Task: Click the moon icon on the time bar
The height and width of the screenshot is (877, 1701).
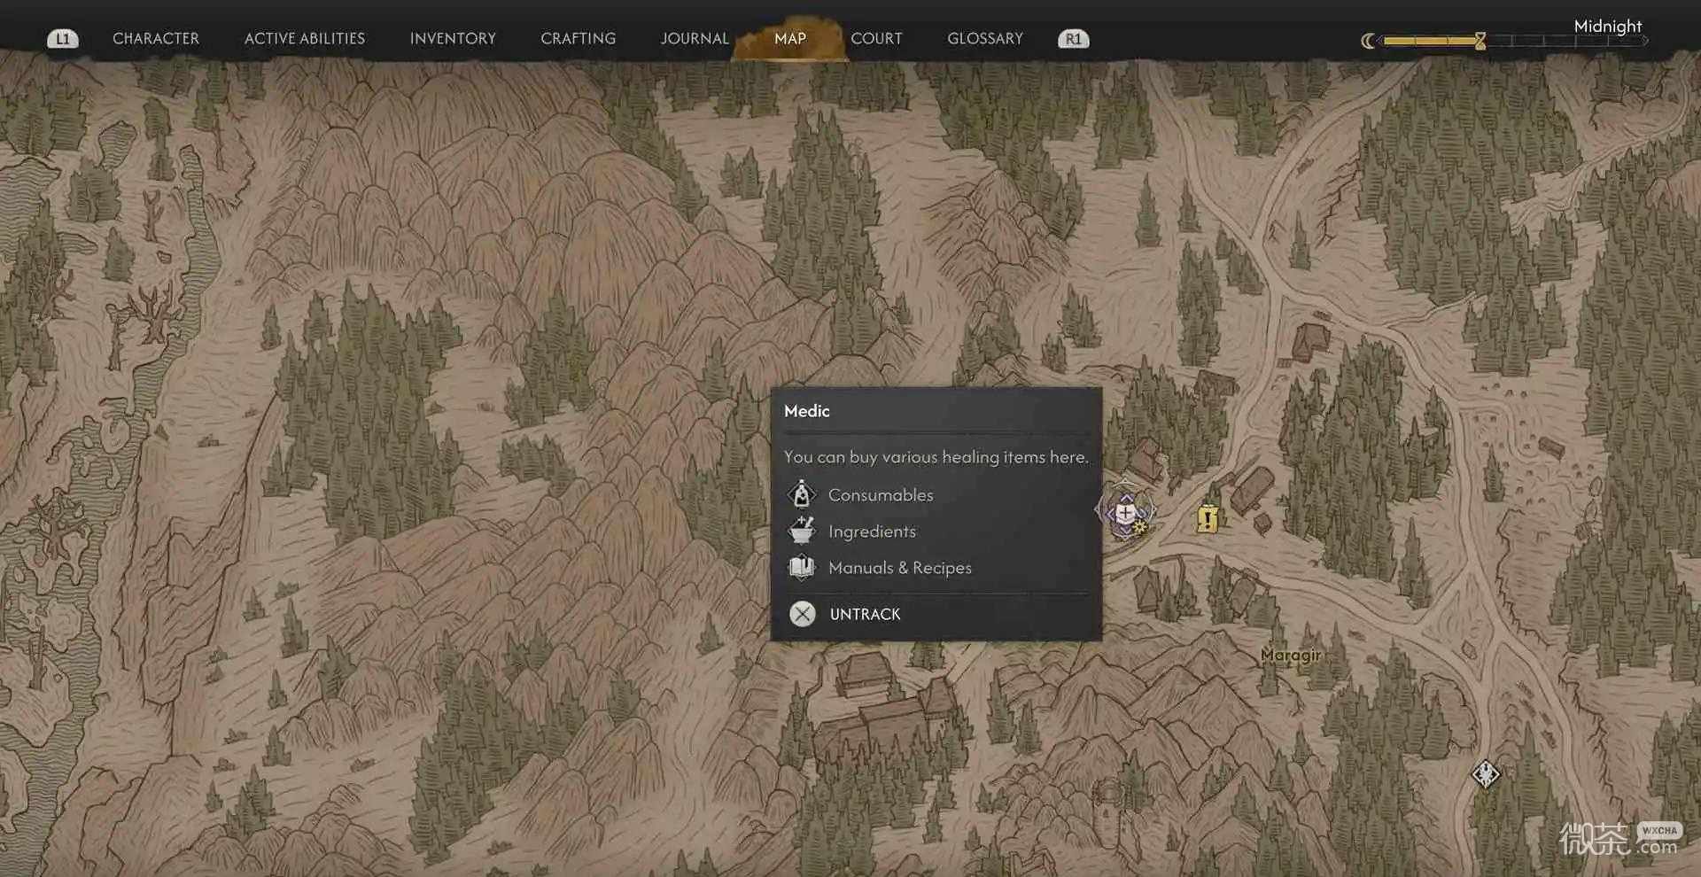Action: tap(1369, 41)
